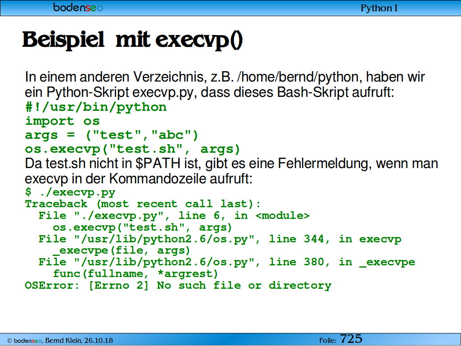Click the line 'execvp in der Kommandozeile aufruft:'
Viewport: 461px width, 346px height.
pos(139,178)
